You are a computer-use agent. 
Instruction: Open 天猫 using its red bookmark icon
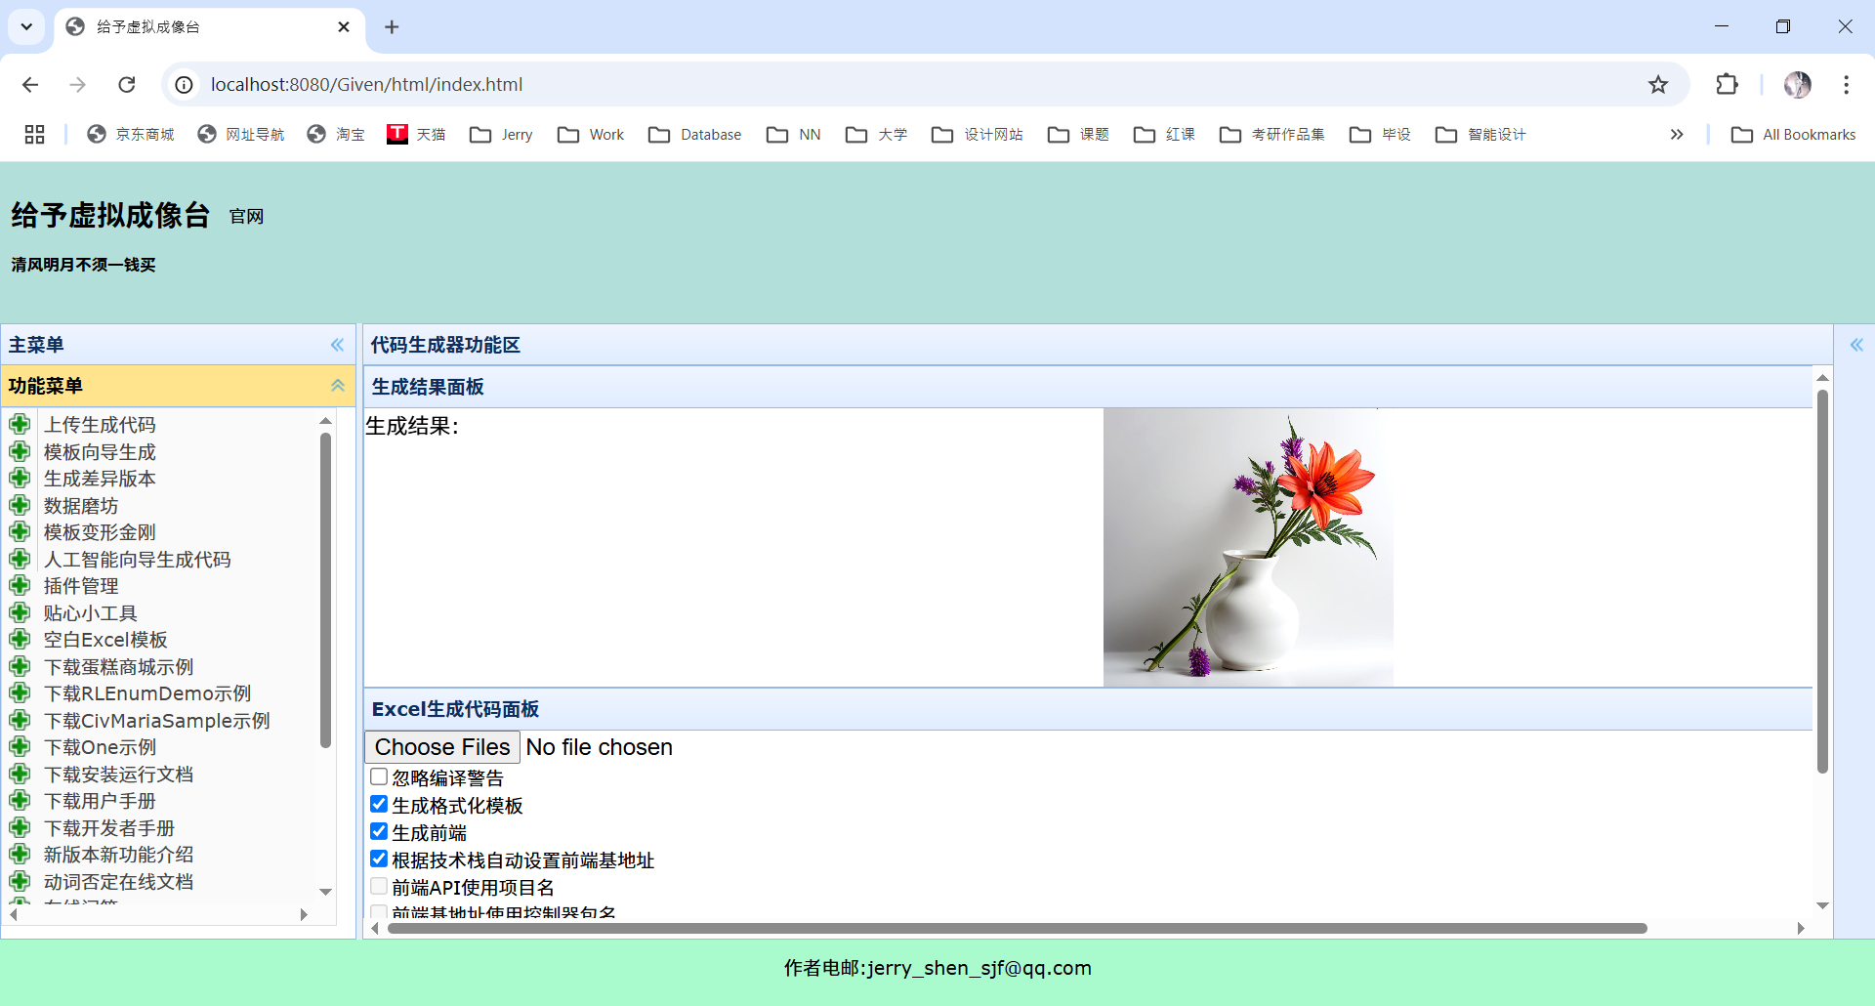tap(396, 134)
